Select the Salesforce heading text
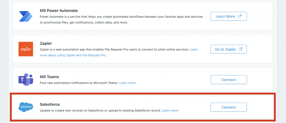Image resolution: width=286 pixels, height=123 pixels. coord(50,104)
